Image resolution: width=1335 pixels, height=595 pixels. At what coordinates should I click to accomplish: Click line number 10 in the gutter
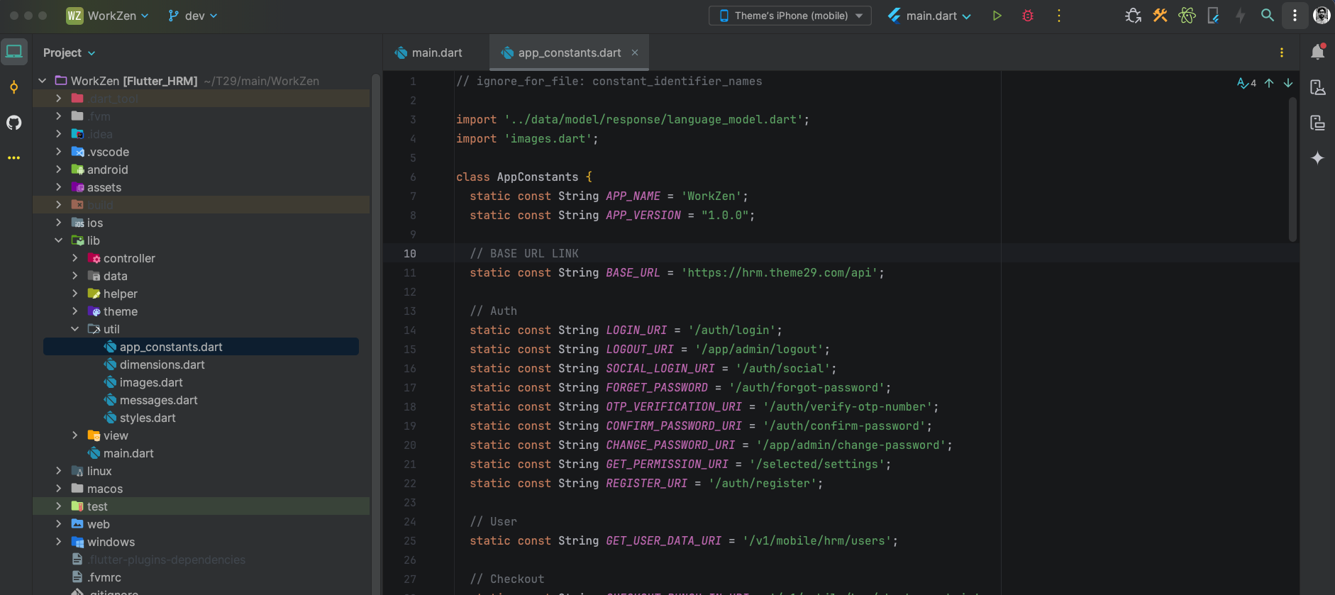(410, 254)
